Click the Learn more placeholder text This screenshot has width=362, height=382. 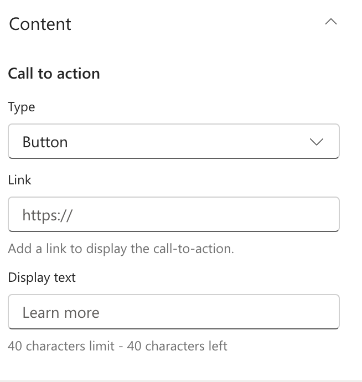point(61,313)
